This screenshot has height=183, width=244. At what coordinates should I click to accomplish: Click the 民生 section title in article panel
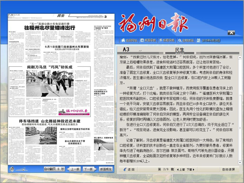tap(180, 50)
